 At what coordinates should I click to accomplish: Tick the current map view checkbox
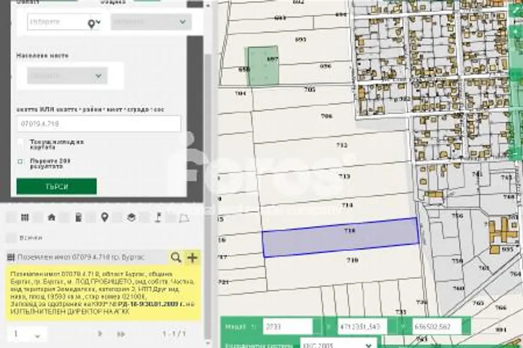click(x=20, y=142)
